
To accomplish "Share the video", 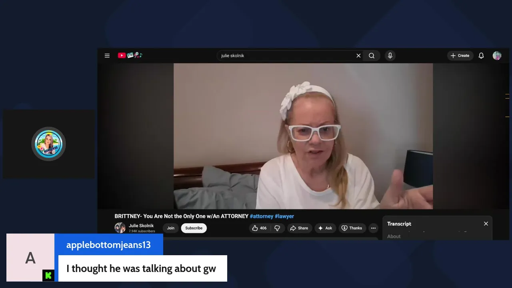I will (x=299, y=228).
